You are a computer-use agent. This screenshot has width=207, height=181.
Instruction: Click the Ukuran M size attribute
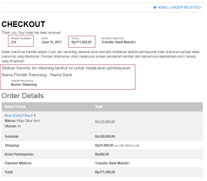[x=13, y=126]
